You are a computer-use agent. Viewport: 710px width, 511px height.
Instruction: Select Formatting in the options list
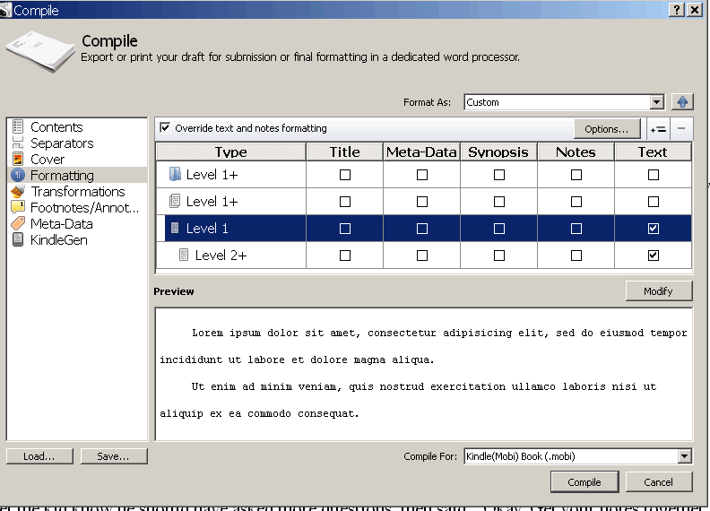click(62, 176)
